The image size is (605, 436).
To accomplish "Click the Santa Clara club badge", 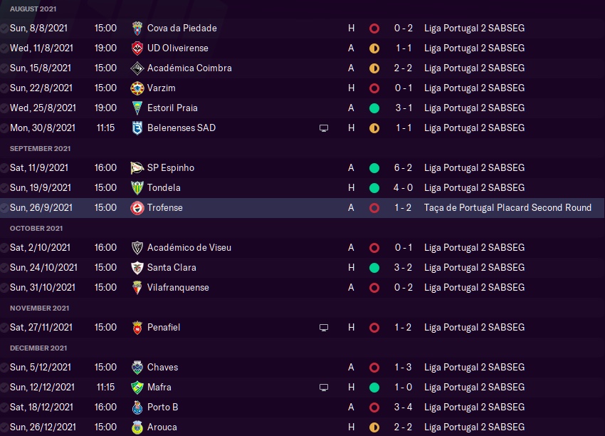I will tap(137, 268).
